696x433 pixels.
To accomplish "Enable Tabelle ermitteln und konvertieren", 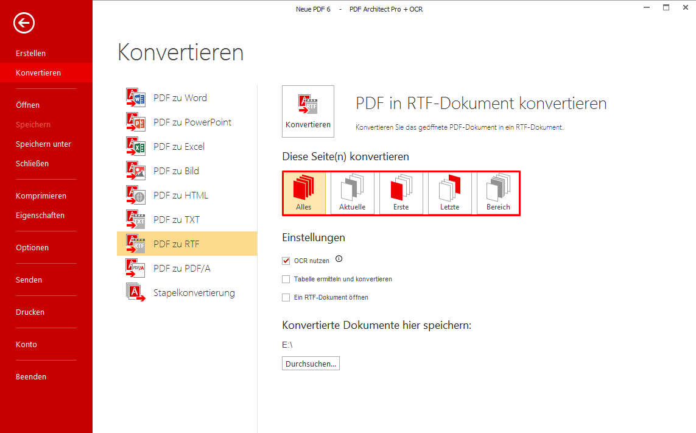I will click(x=286, y=279).
